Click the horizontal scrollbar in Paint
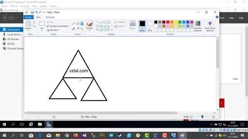The height and width of the screenshot is (139, 248). (102, 113)
